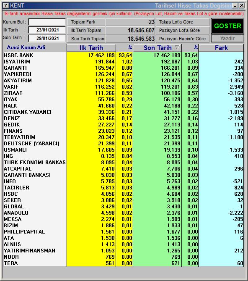Select the FINANS row name
Image resolution: width=248 pixels, height=281 pixels.
coord(13,131)
